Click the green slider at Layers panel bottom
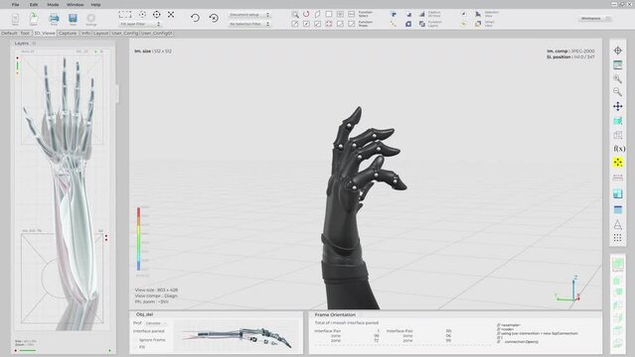The height and width of the screenshot is (357, 635). click(x=28, y=350)
